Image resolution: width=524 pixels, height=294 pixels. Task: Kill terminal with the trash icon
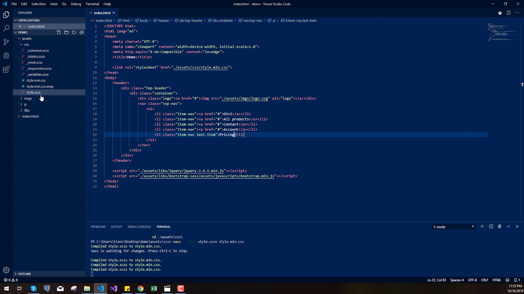(x=499, y=227)
